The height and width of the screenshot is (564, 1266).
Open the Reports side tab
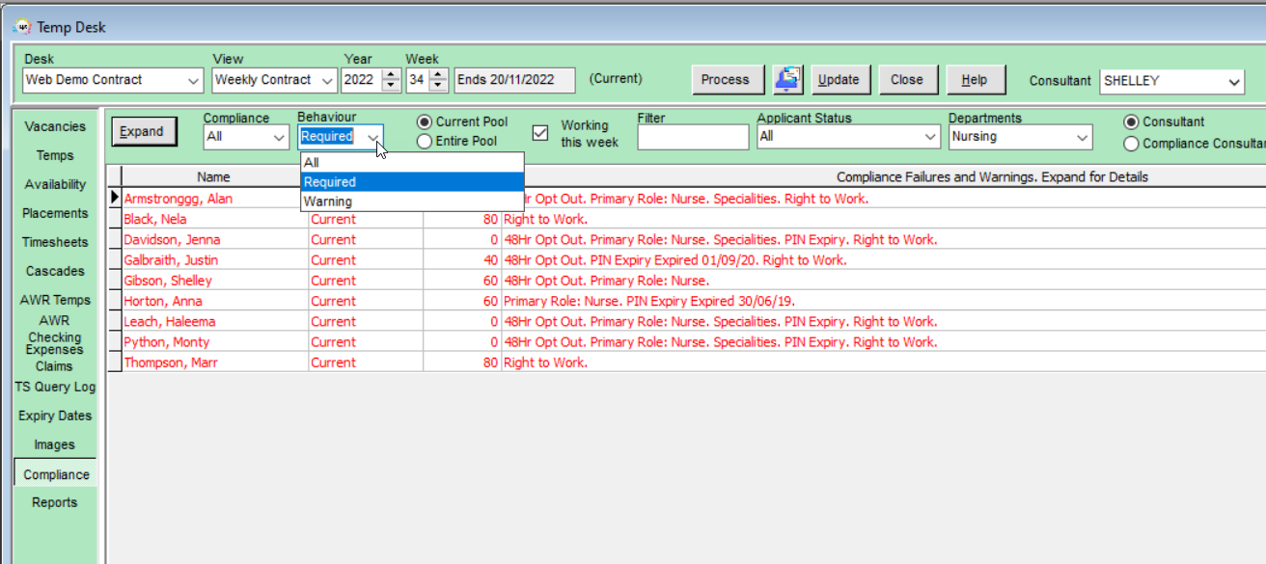[55, 502]
